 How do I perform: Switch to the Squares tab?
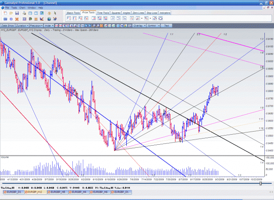click(116, 13)
